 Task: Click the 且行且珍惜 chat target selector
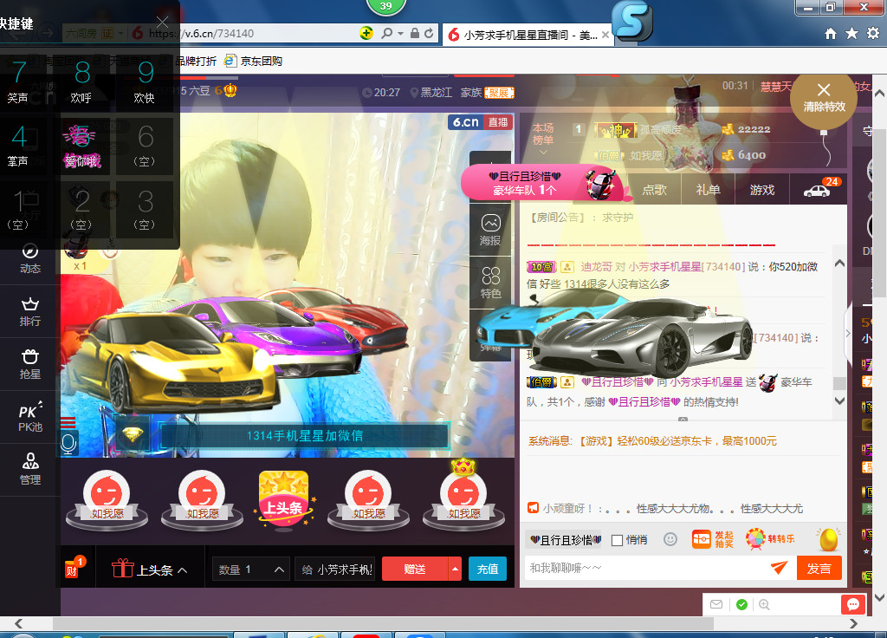click(566, 540)
